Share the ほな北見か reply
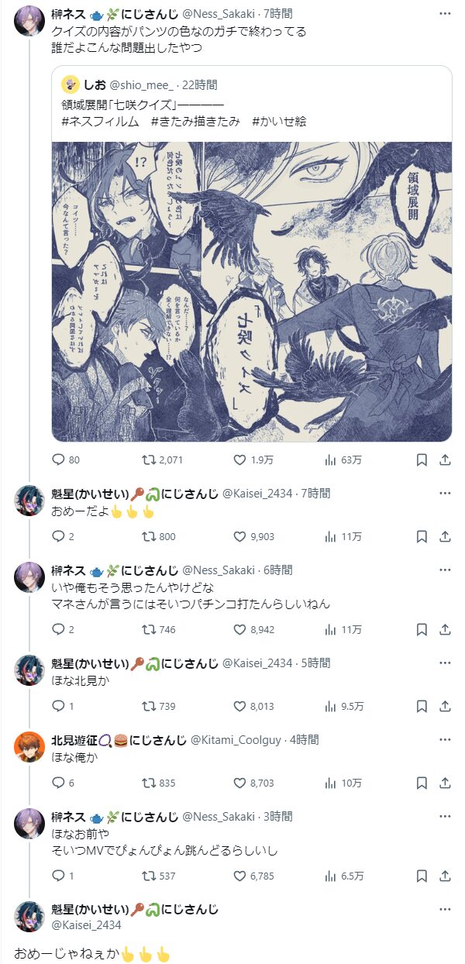This screenshot has height=964, width=465. click(445, 706)
